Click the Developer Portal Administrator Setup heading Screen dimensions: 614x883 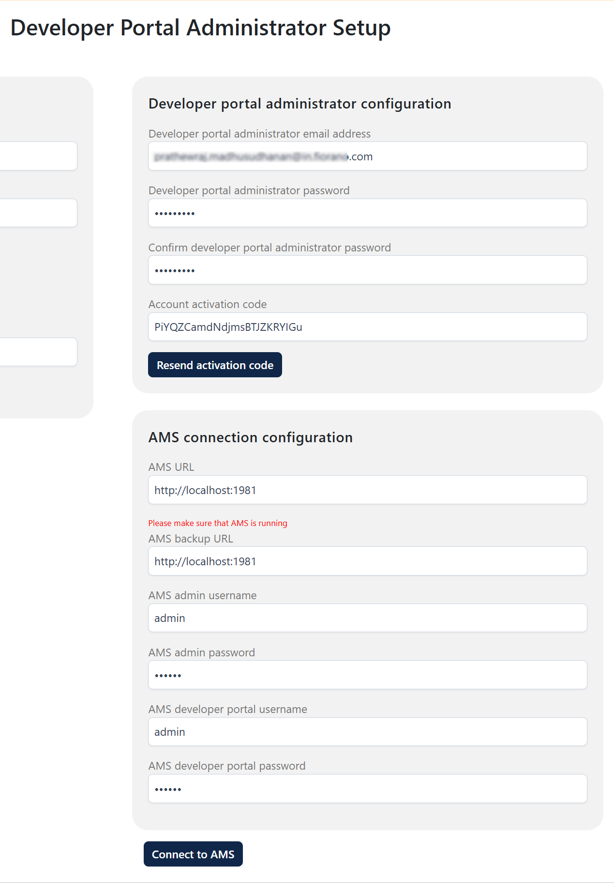click(200, 28)
